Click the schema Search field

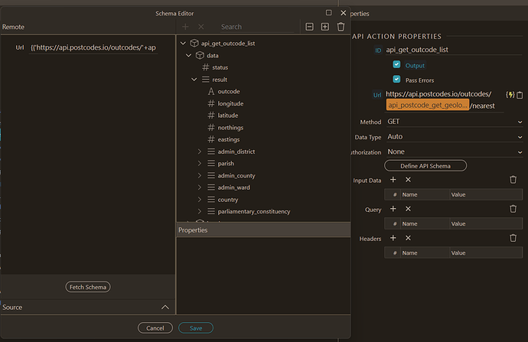(x=256, y=27)
